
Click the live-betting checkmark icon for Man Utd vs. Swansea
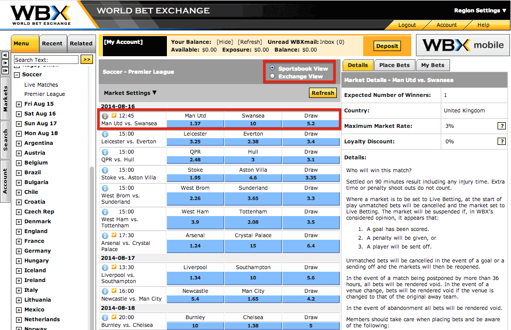coord(114,115)
